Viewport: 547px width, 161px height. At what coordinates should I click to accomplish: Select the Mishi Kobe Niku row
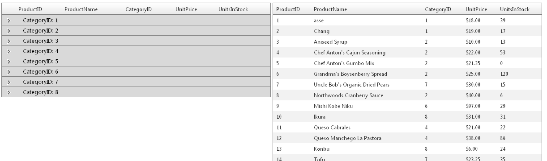pyautogui.click(x=410, y=106)
